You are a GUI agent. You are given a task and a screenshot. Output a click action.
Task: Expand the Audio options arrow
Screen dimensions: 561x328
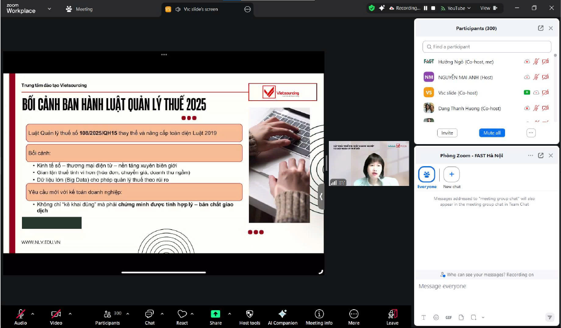pos(32,314)
